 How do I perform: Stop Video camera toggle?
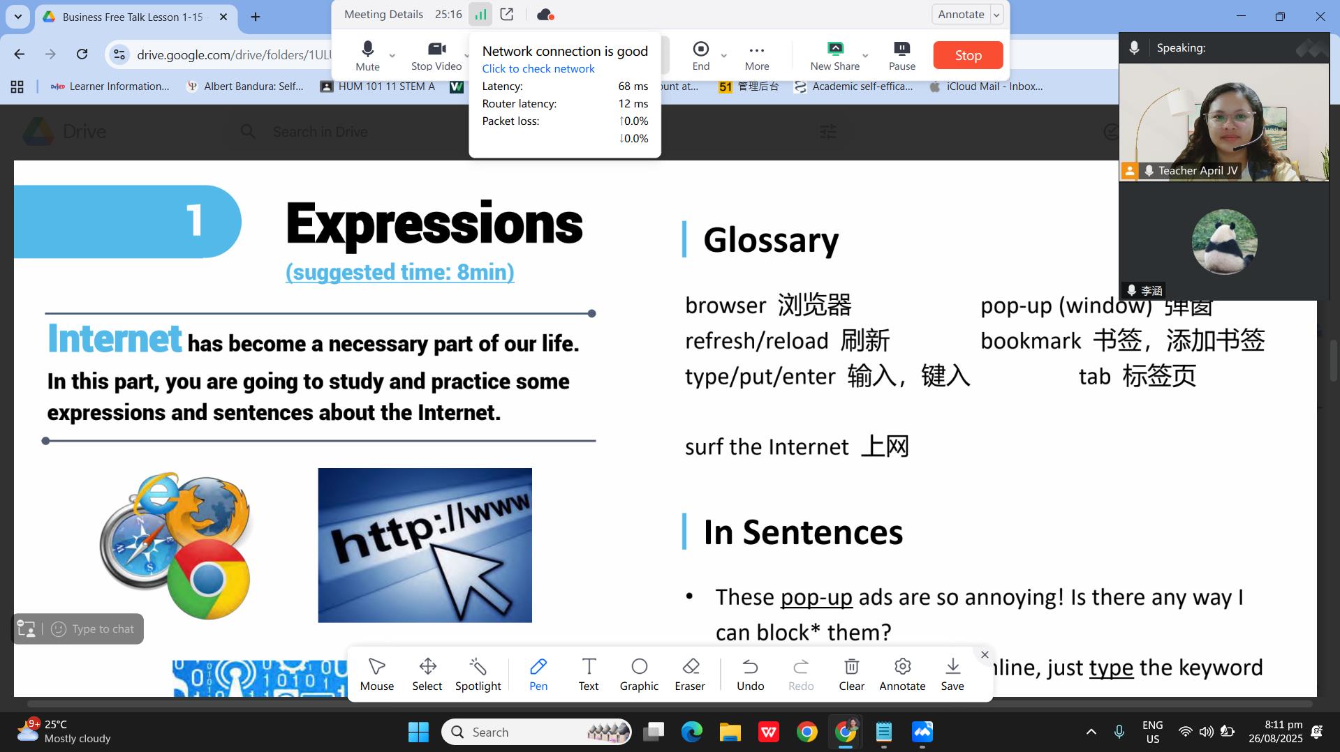click(x=436, y=55)
